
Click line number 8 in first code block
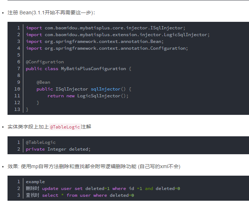click(x=19, y=75)
